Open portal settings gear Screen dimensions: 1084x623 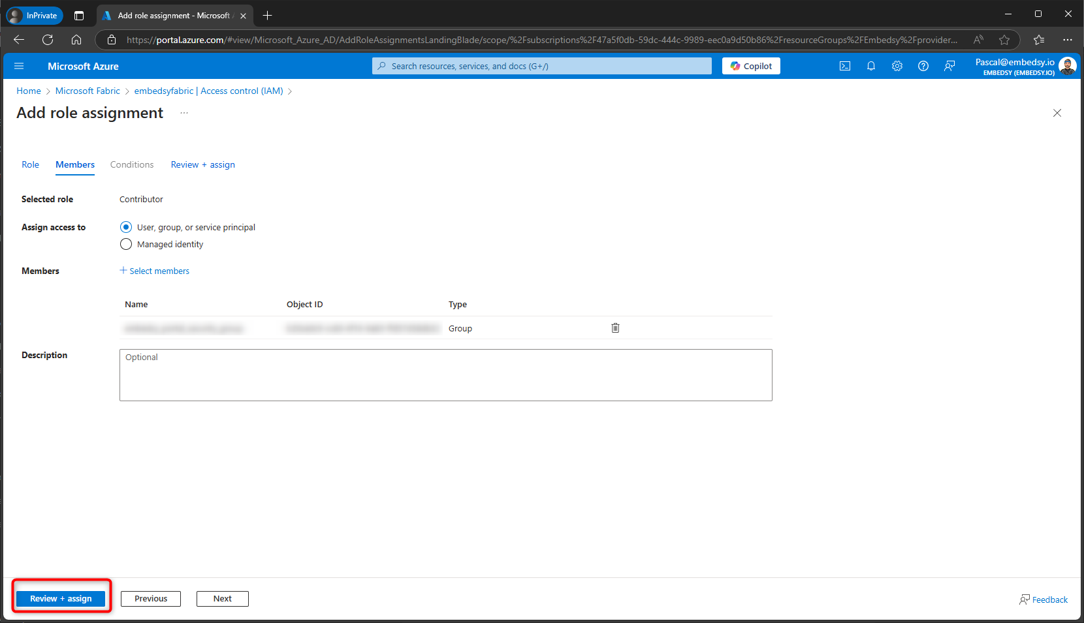pyautogui.click(x=897, y=66)
